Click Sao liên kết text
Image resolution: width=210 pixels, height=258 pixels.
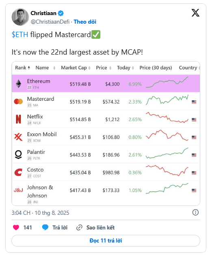point(100,227)
